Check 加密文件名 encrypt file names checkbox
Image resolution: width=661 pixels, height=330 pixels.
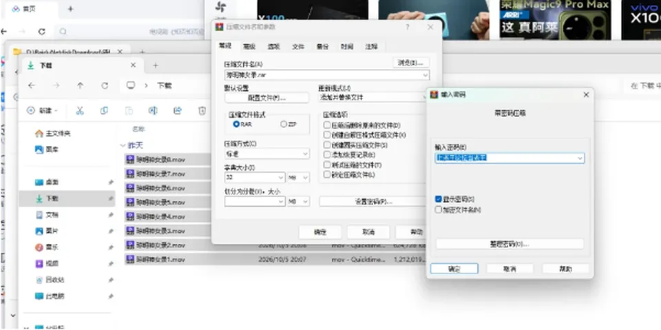tap(439, 209)
